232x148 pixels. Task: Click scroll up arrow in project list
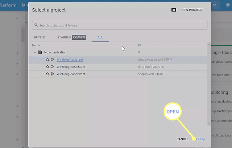(x=209, y=44)
